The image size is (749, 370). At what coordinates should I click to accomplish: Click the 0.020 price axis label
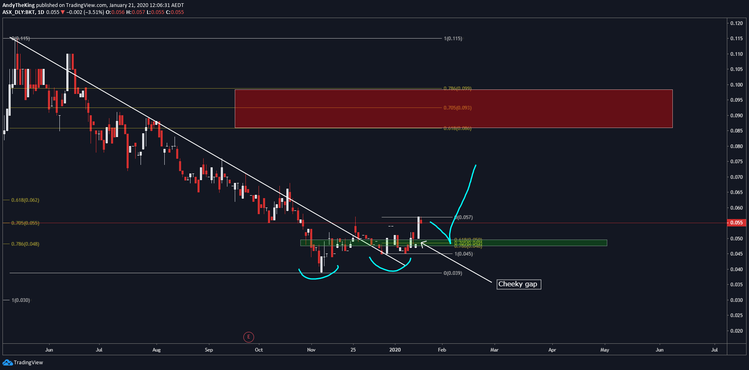[x=736, y=331]
